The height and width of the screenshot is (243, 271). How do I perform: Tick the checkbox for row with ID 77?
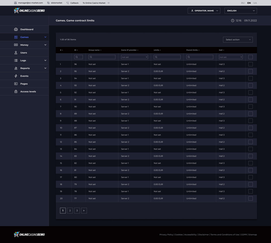tap(250, 199)
